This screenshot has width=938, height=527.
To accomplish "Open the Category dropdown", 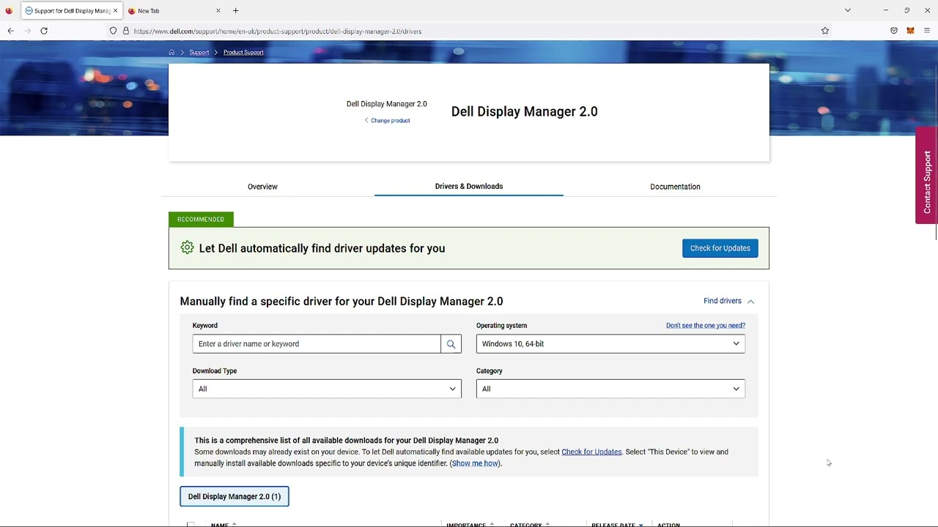I will 610,389.
